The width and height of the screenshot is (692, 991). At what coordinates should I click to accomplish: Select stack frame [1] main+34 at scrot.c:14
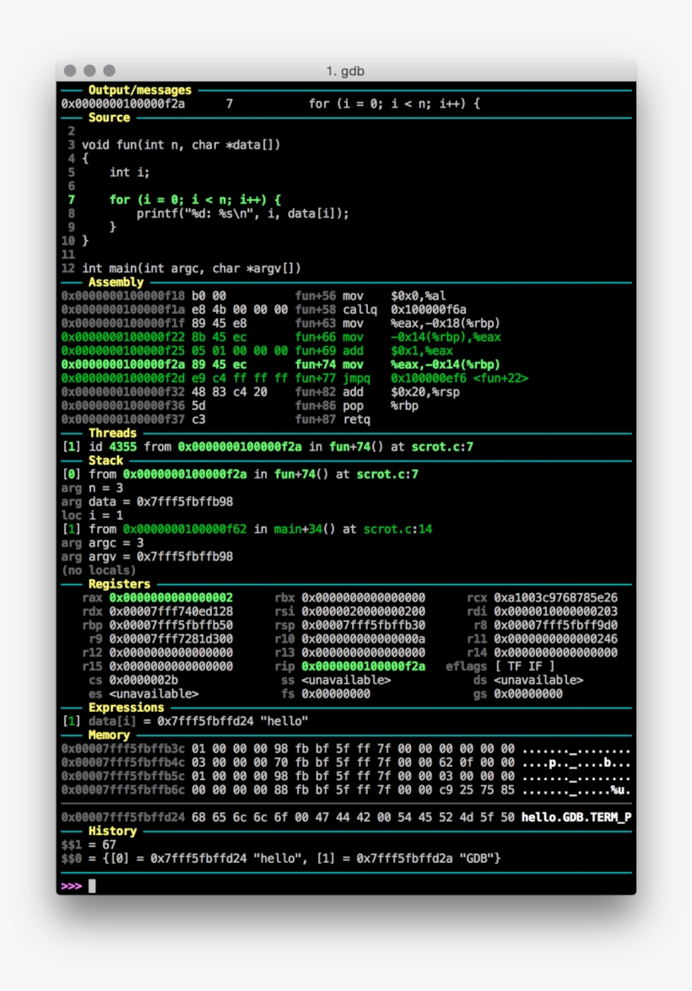[x=211, y=529]
